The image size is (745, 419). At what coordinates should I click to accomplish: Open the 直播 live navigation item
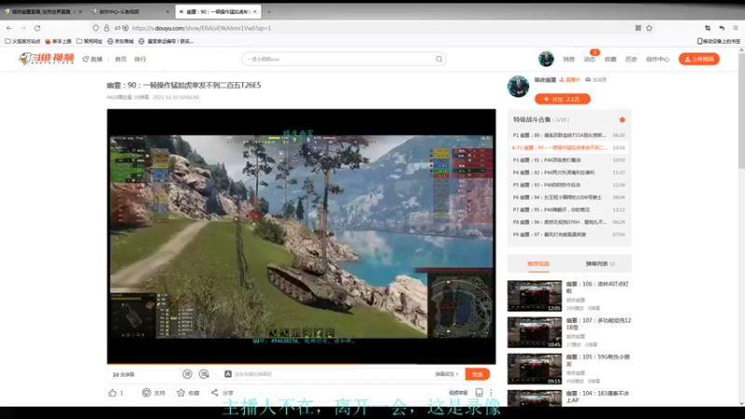(x=92, y=60)
